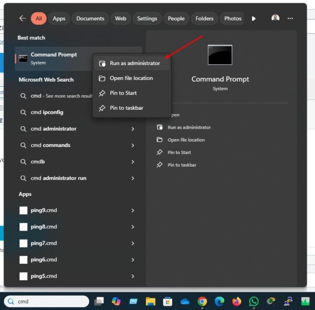Choose Pin to Start in context menu

tap(132, 93)
